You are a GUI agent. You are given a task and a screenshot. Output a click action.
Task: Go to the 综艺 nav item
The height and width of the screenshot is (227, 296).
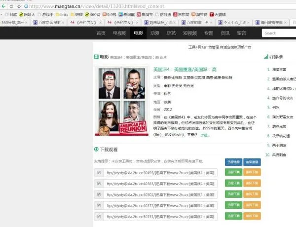click(171, 33)
